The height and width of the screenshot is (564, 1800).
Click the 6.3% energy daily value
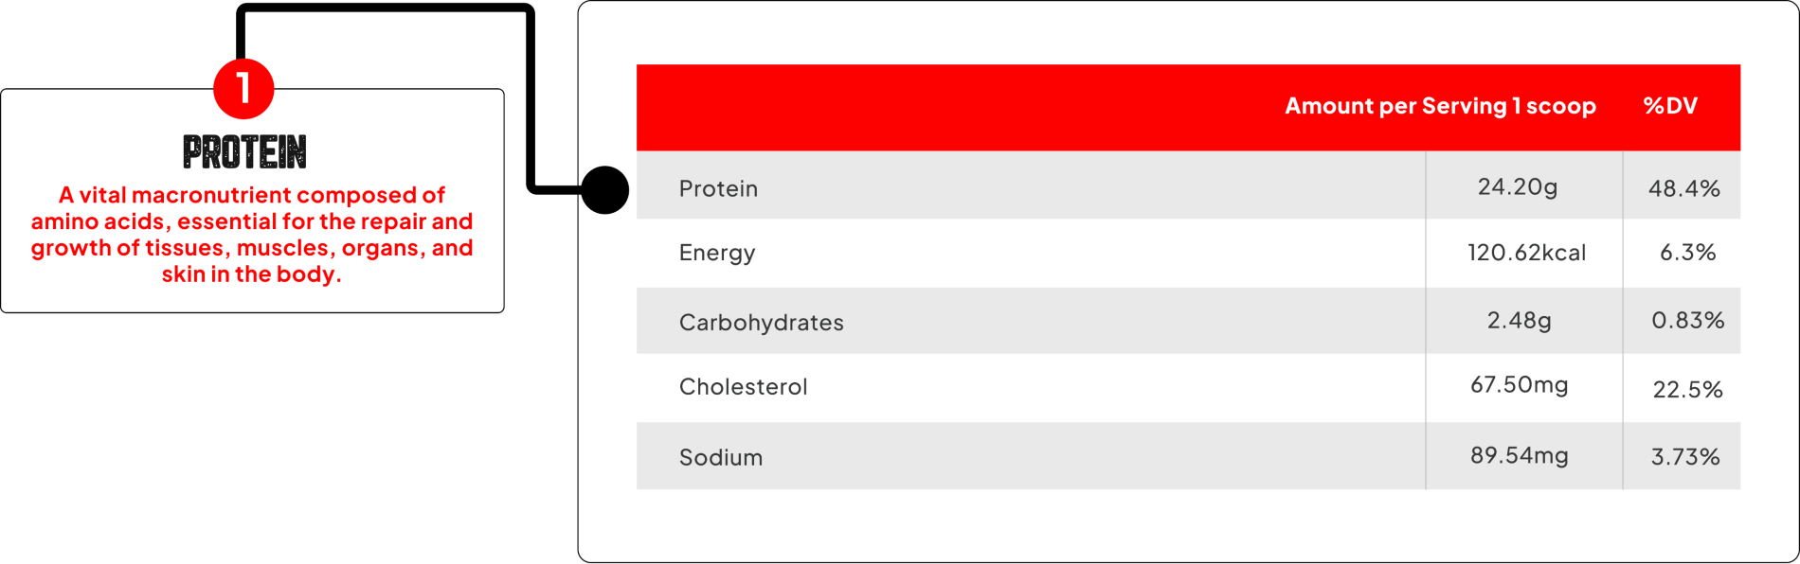click(1687, 253)
